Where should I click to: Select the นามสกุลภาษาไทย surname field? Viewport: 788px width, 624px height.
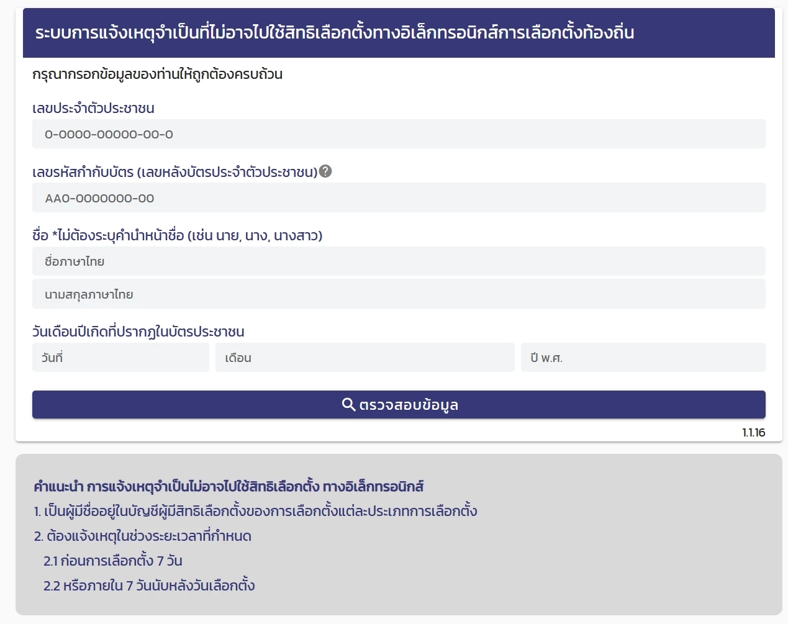click(399, 294)
